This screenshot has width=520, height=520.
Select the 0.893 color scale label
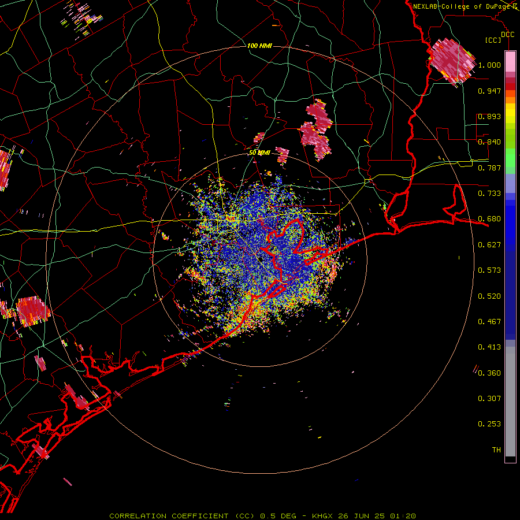point(489,116)
